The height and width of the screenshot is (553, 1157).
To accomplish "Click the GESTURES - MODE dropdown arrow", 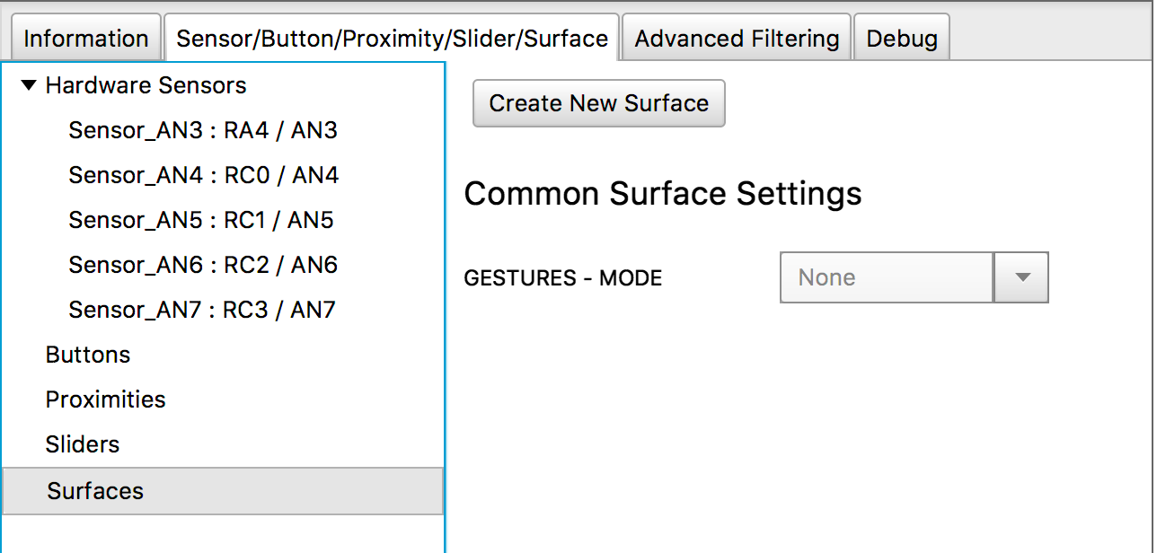I will 1020,277.
